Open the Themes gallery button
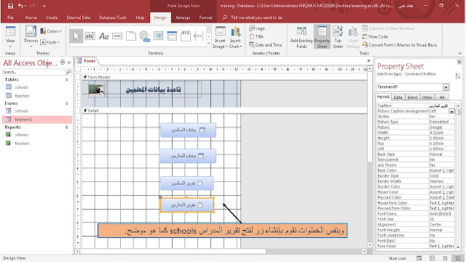 [31, 37]
